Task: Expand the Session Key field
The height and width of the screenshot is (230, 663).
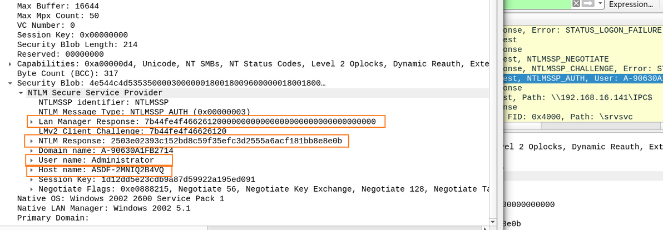Action: pyautogui.click(x=31, y=179)
